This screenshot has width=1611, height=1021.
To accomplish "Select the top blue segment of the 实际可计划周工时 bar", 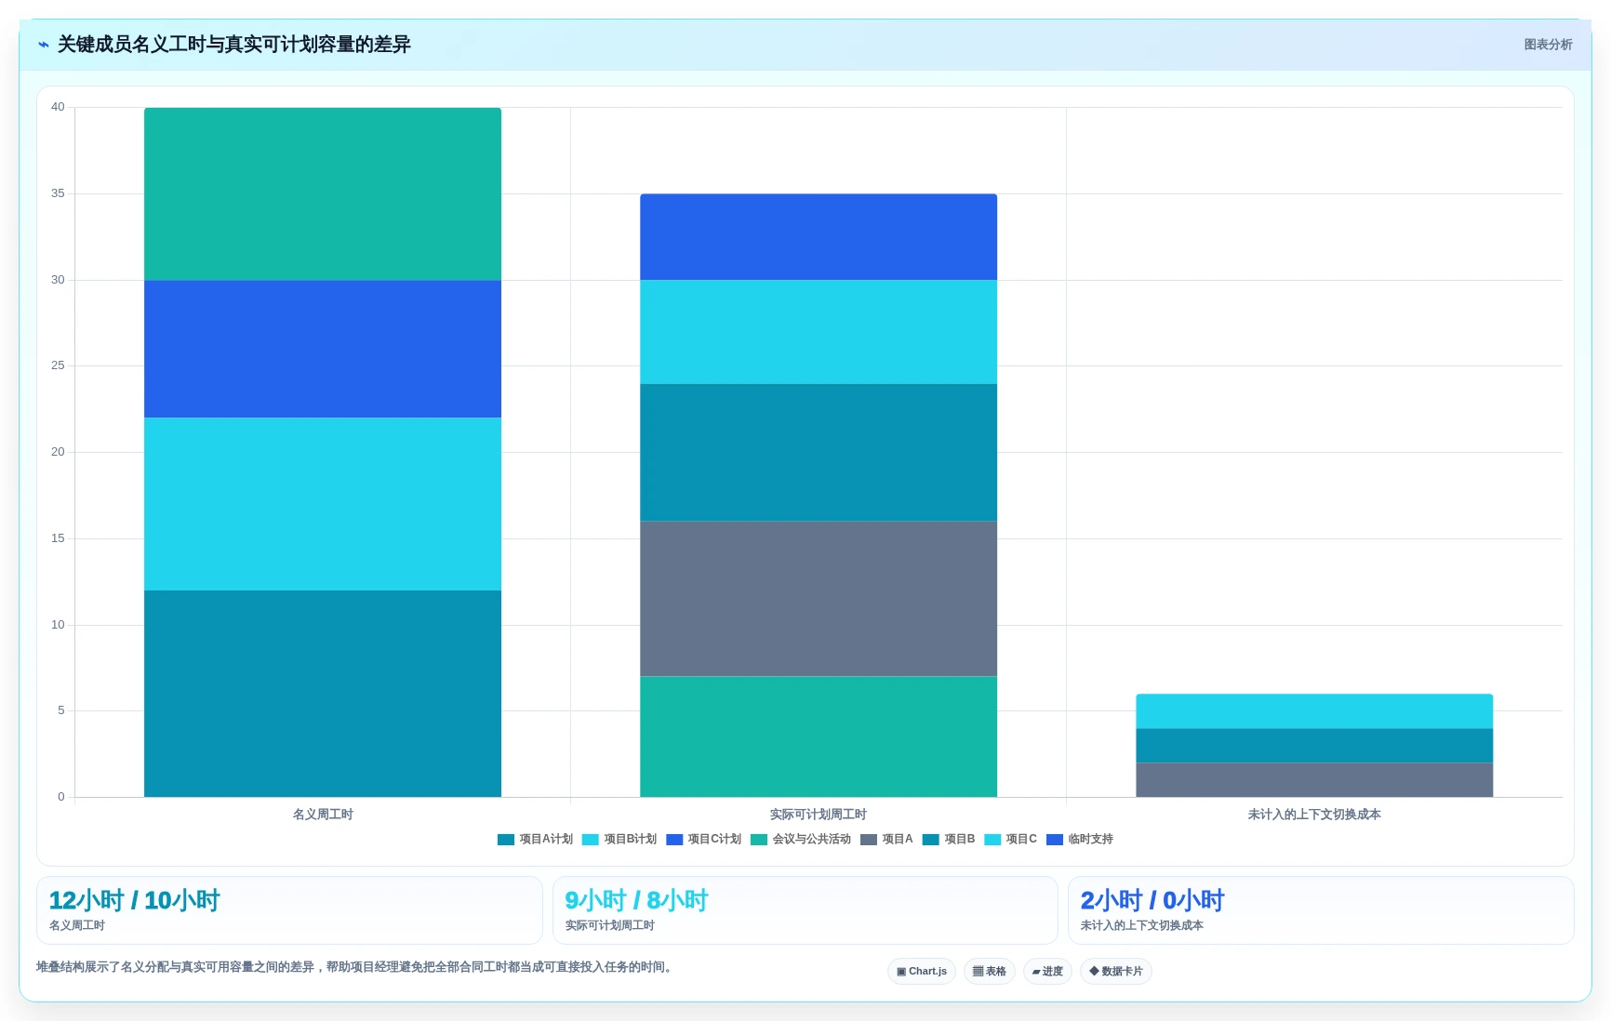I will coord(819,237).
